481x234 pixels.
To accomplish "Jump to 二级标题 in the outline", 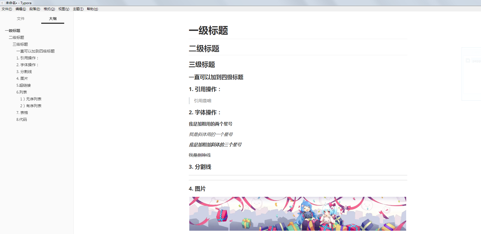I will click(16, 37).
